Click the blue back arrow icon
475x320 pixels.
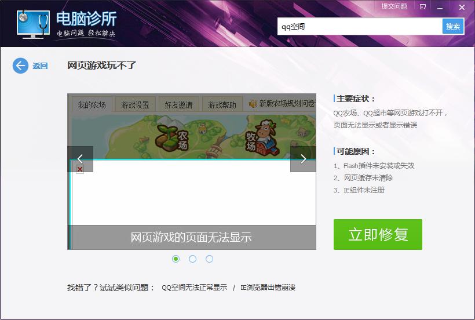20,66
